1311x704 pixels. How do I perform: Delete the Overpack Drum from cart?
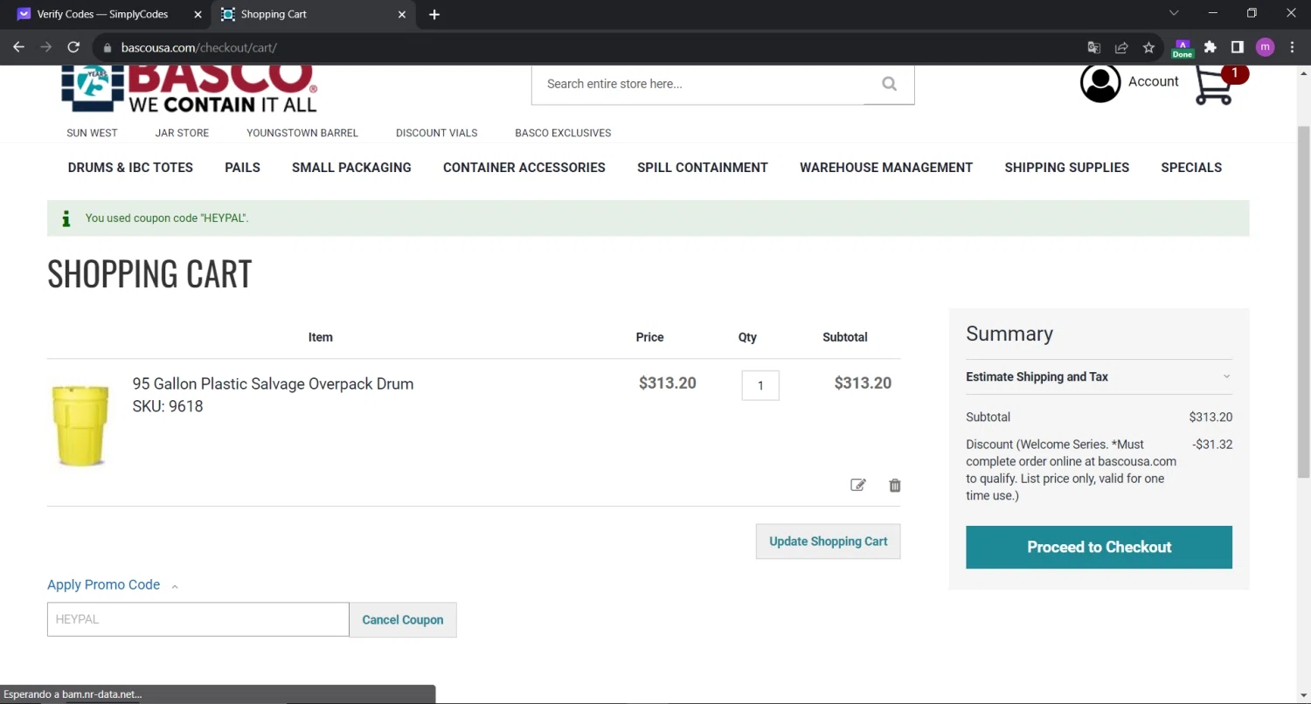pyautogui.click(x=895, y=485)
